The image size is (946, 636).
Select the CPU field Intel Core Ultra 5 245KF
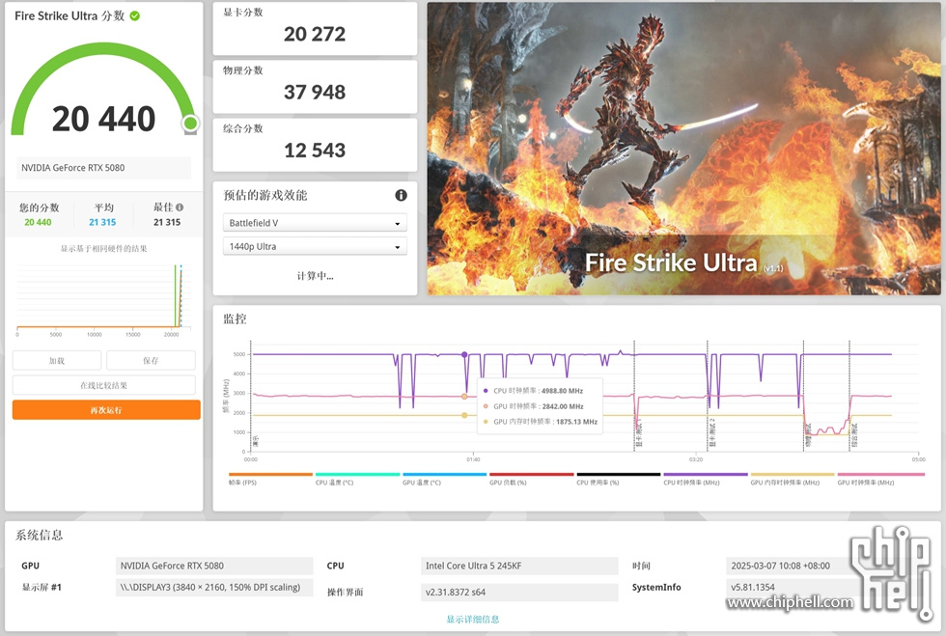point(519,566)
